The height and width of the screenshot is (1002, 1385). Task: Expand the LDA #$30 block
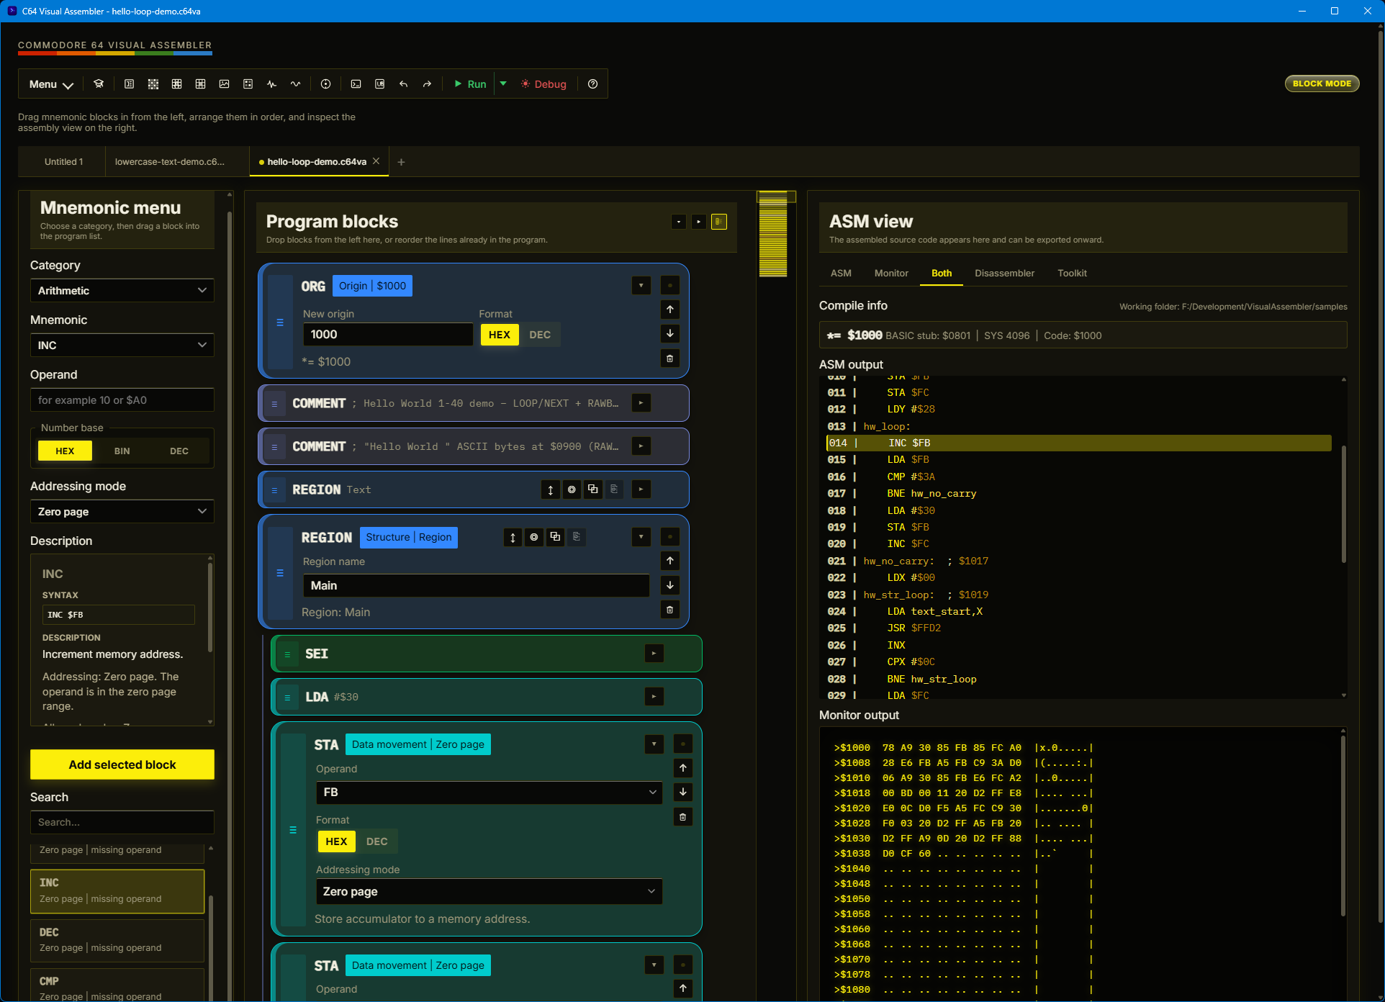pyautogui.click(x=654, y=696)
